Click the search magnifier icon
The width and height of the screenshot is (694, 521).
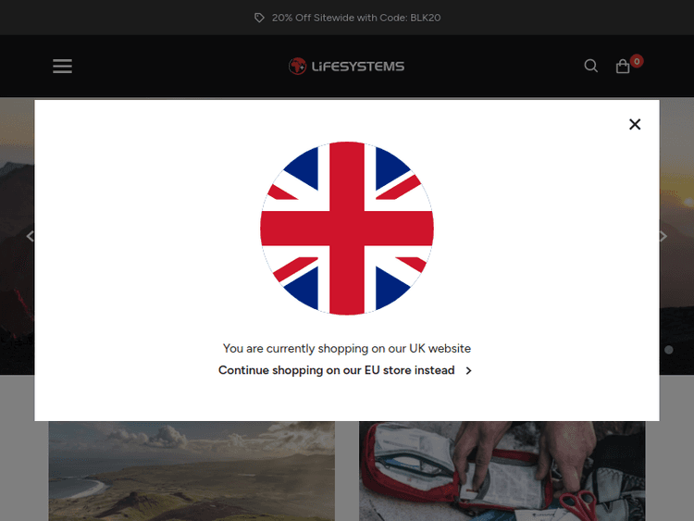coord(591,66)
